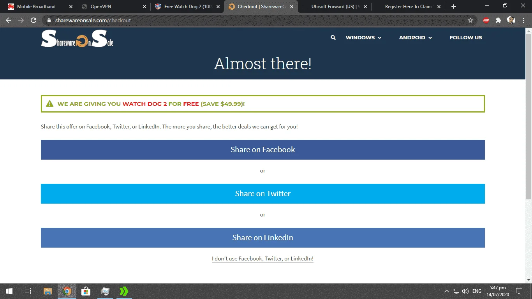The height and width of the screenshot is (299, 532).
Task: Expand the WINDOWS menu
Action: [363, 38]
